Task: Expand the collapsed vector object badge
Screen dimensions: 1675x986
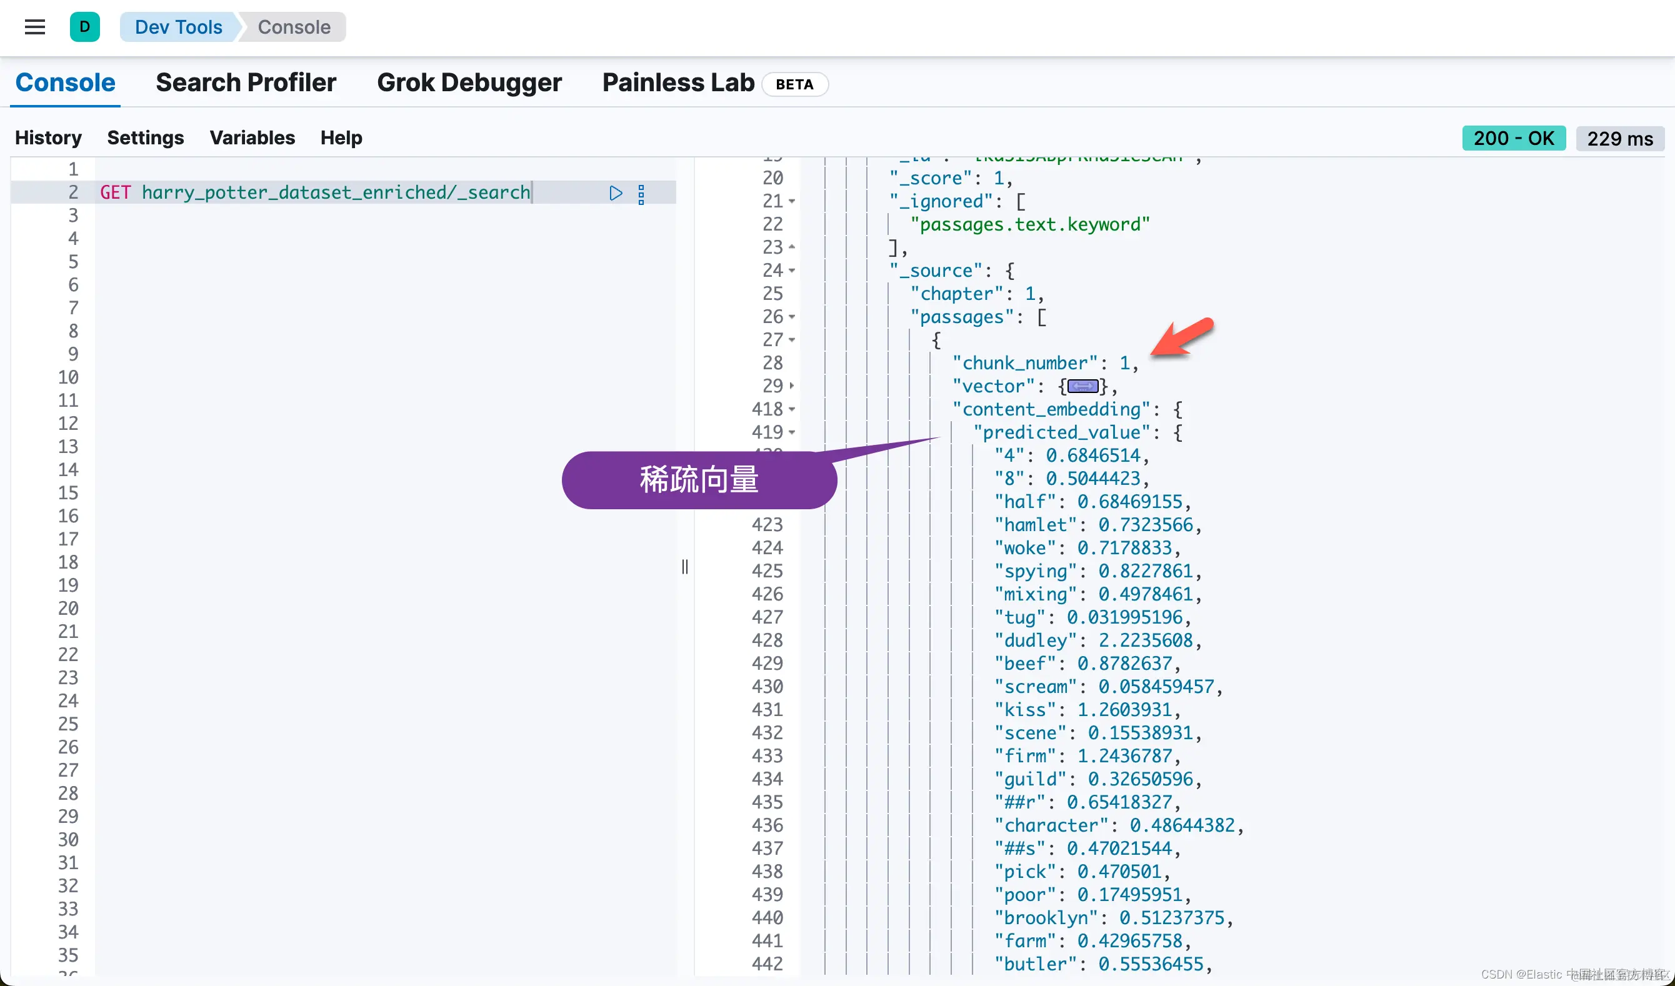Action: point(1082,387)
